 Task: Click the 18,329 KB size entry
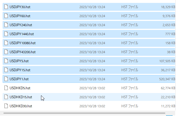[168, 7]
